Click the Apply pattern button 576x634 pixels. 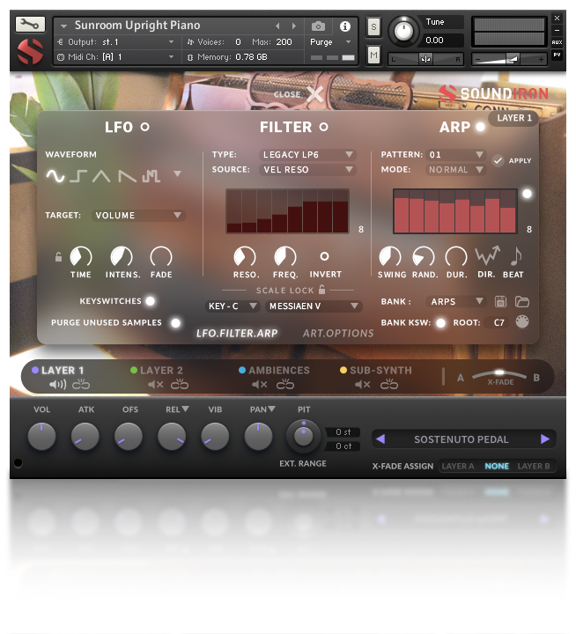[x=512, y=160]
